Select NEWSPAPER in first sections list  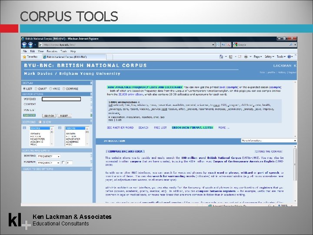pos(37,139)
